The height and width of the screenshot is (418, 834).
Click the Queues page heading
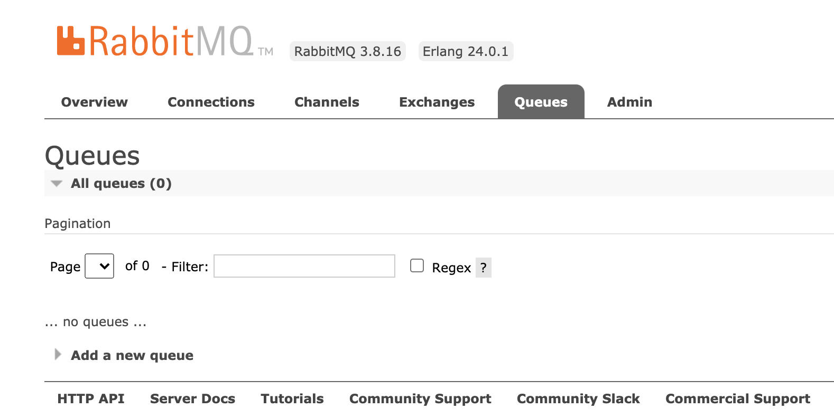(x=92, y=156)
